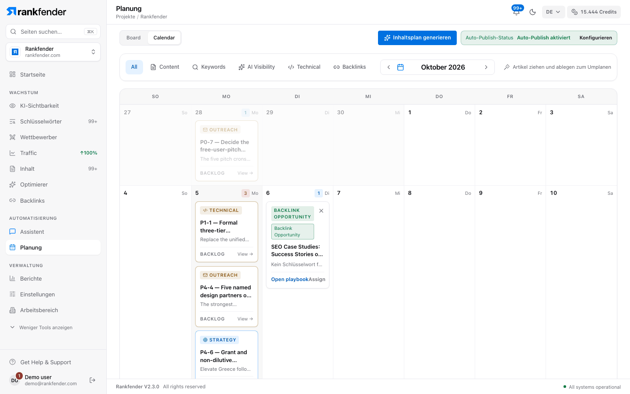630x394 pixels.
Task: Toggle dark mode moon icon
Action: [532, 12]
